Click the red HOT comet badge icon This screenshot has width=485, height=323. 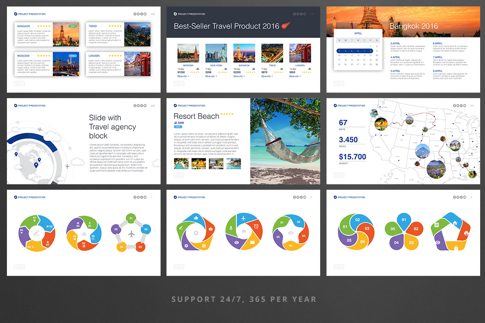coord(286,26)
